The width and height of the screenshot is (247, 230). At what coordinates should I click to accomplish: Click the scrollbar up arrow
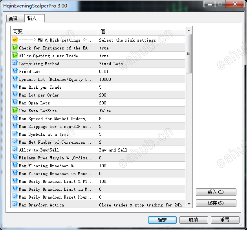click(189, 30)
